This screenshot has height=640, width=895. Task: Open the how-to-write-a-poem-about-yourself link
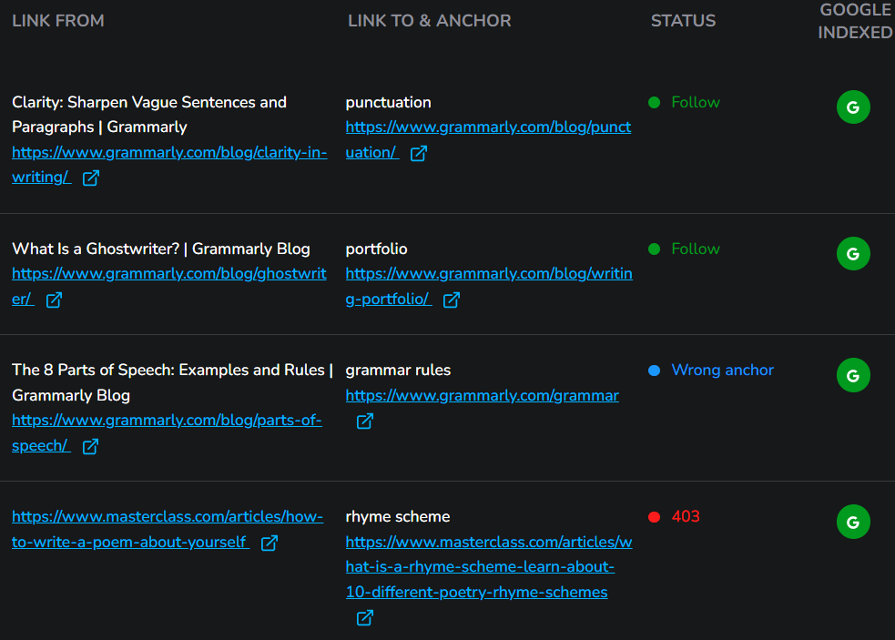click(x=168, y=529)
